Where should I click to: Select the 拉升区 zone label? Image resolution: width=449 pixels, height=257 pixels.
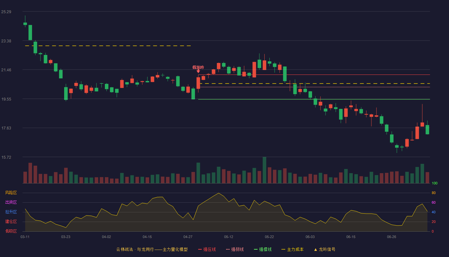(11, 212)
